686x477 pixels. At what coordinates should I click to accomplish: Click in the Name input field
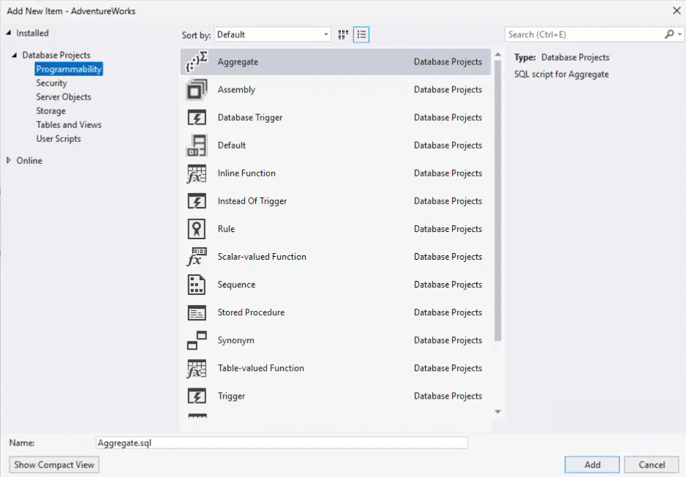(282, 442)
